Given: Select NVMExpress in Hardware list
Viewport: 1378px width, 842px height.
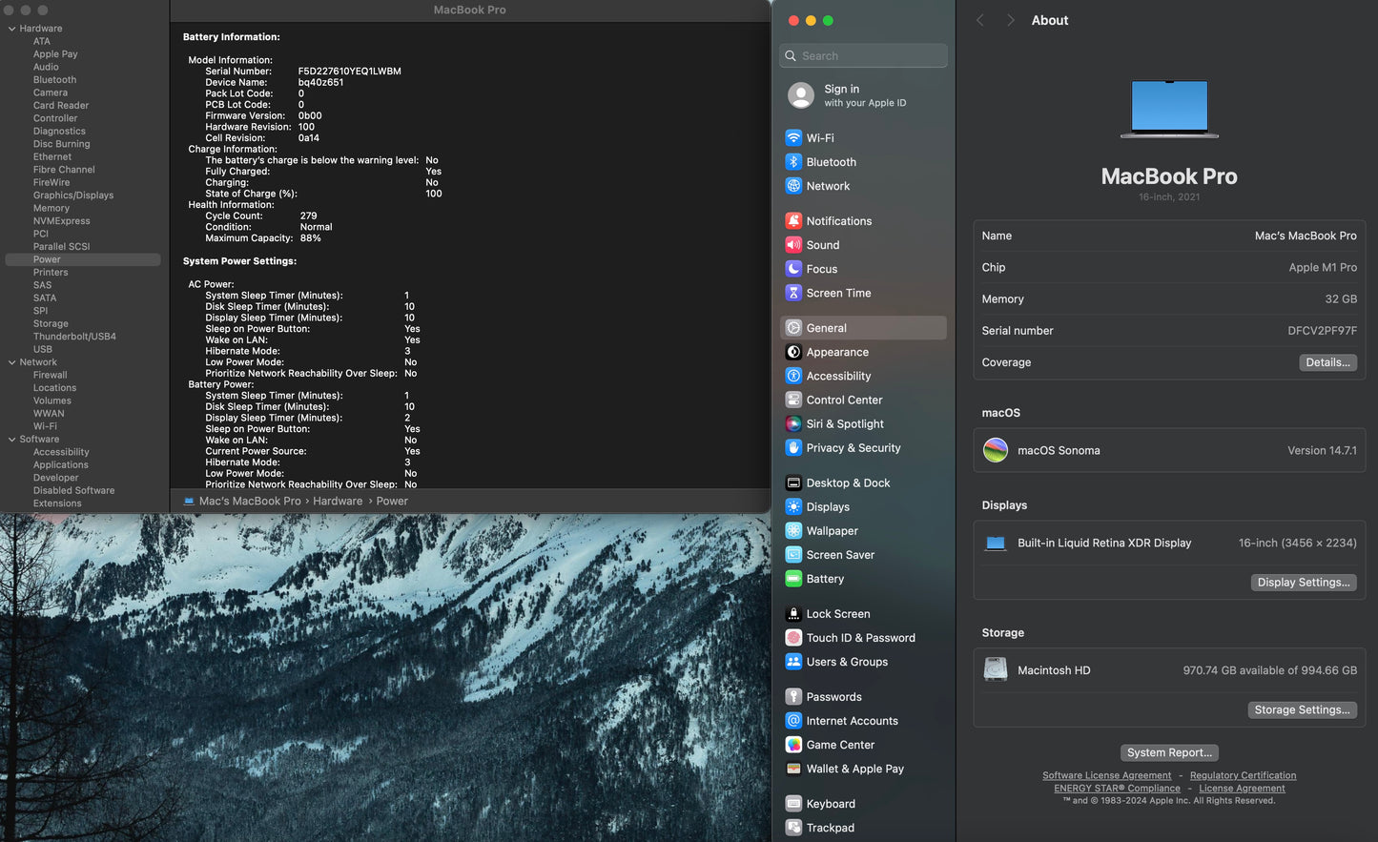Looking at the screenshot, I should (62, 221).
